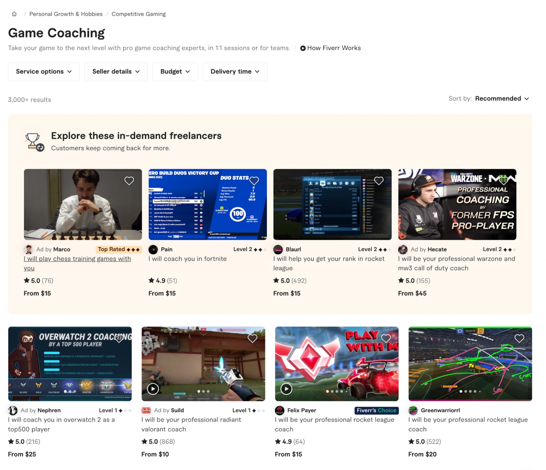Click "From $25" price on Nephren's gig
546x470 pixels.
[x=22, y=454]
